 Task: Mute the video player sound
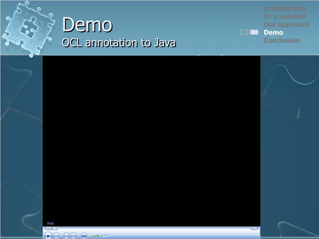coord(84,236)
